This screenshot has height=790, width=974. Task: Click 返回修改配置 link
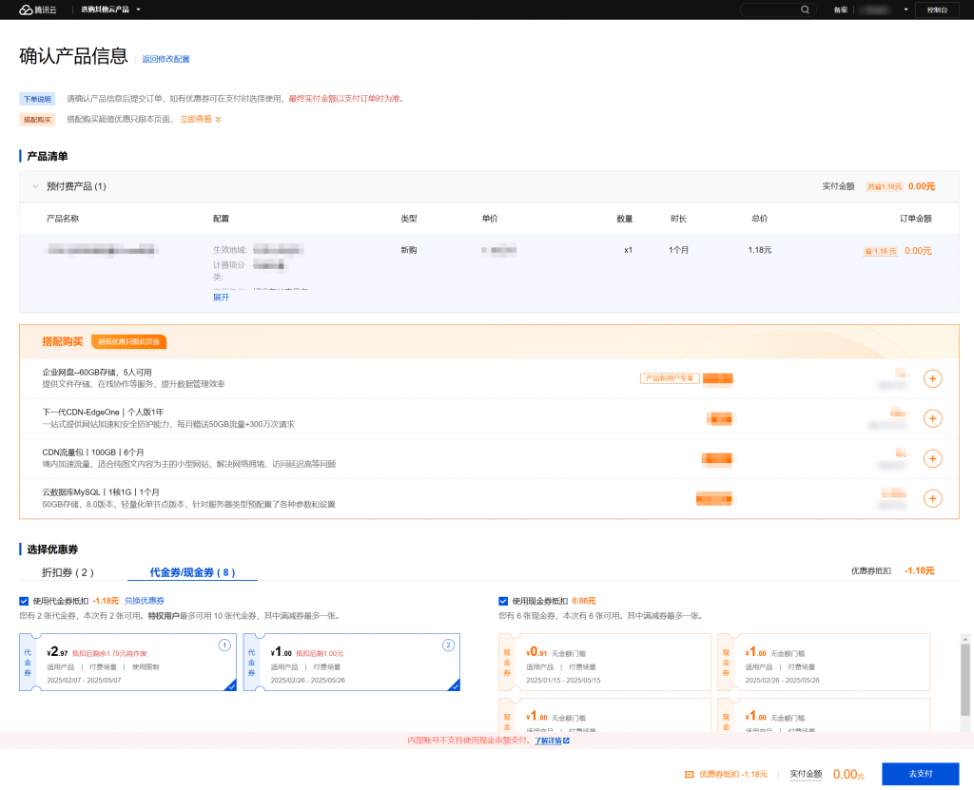[x=166, y=59]
